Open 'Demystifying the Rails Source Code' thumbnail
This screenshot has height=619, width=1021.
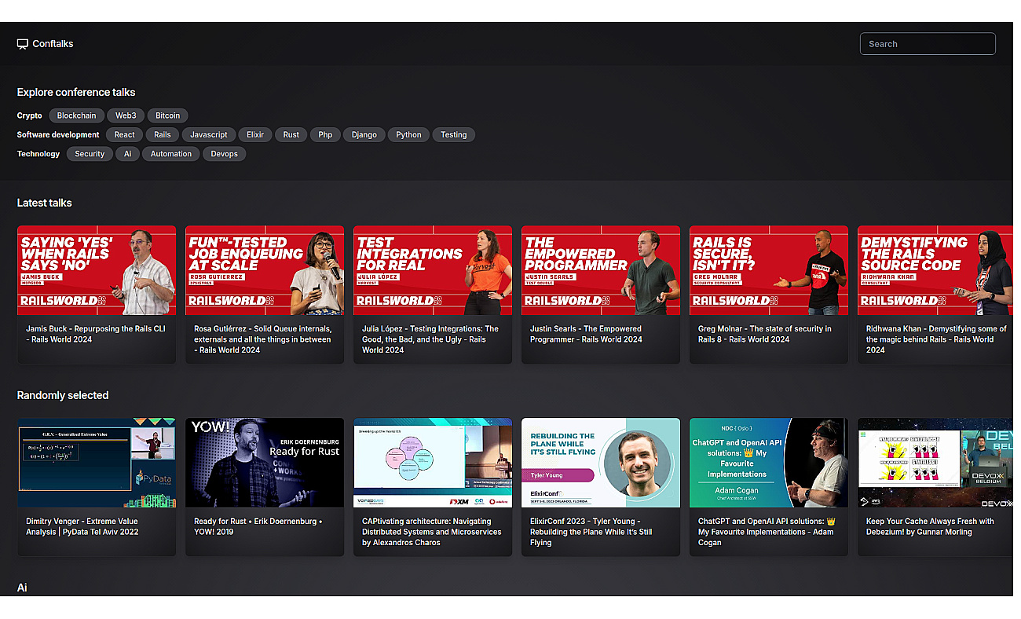click(935, 271)
